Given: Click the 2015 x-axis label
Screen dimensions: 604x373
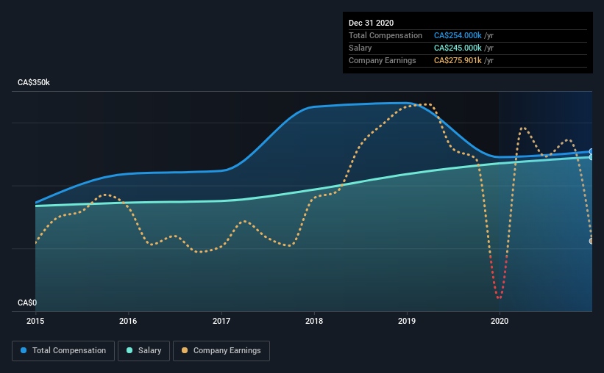Looking at the screenshot, I should [x=35, y=321].
